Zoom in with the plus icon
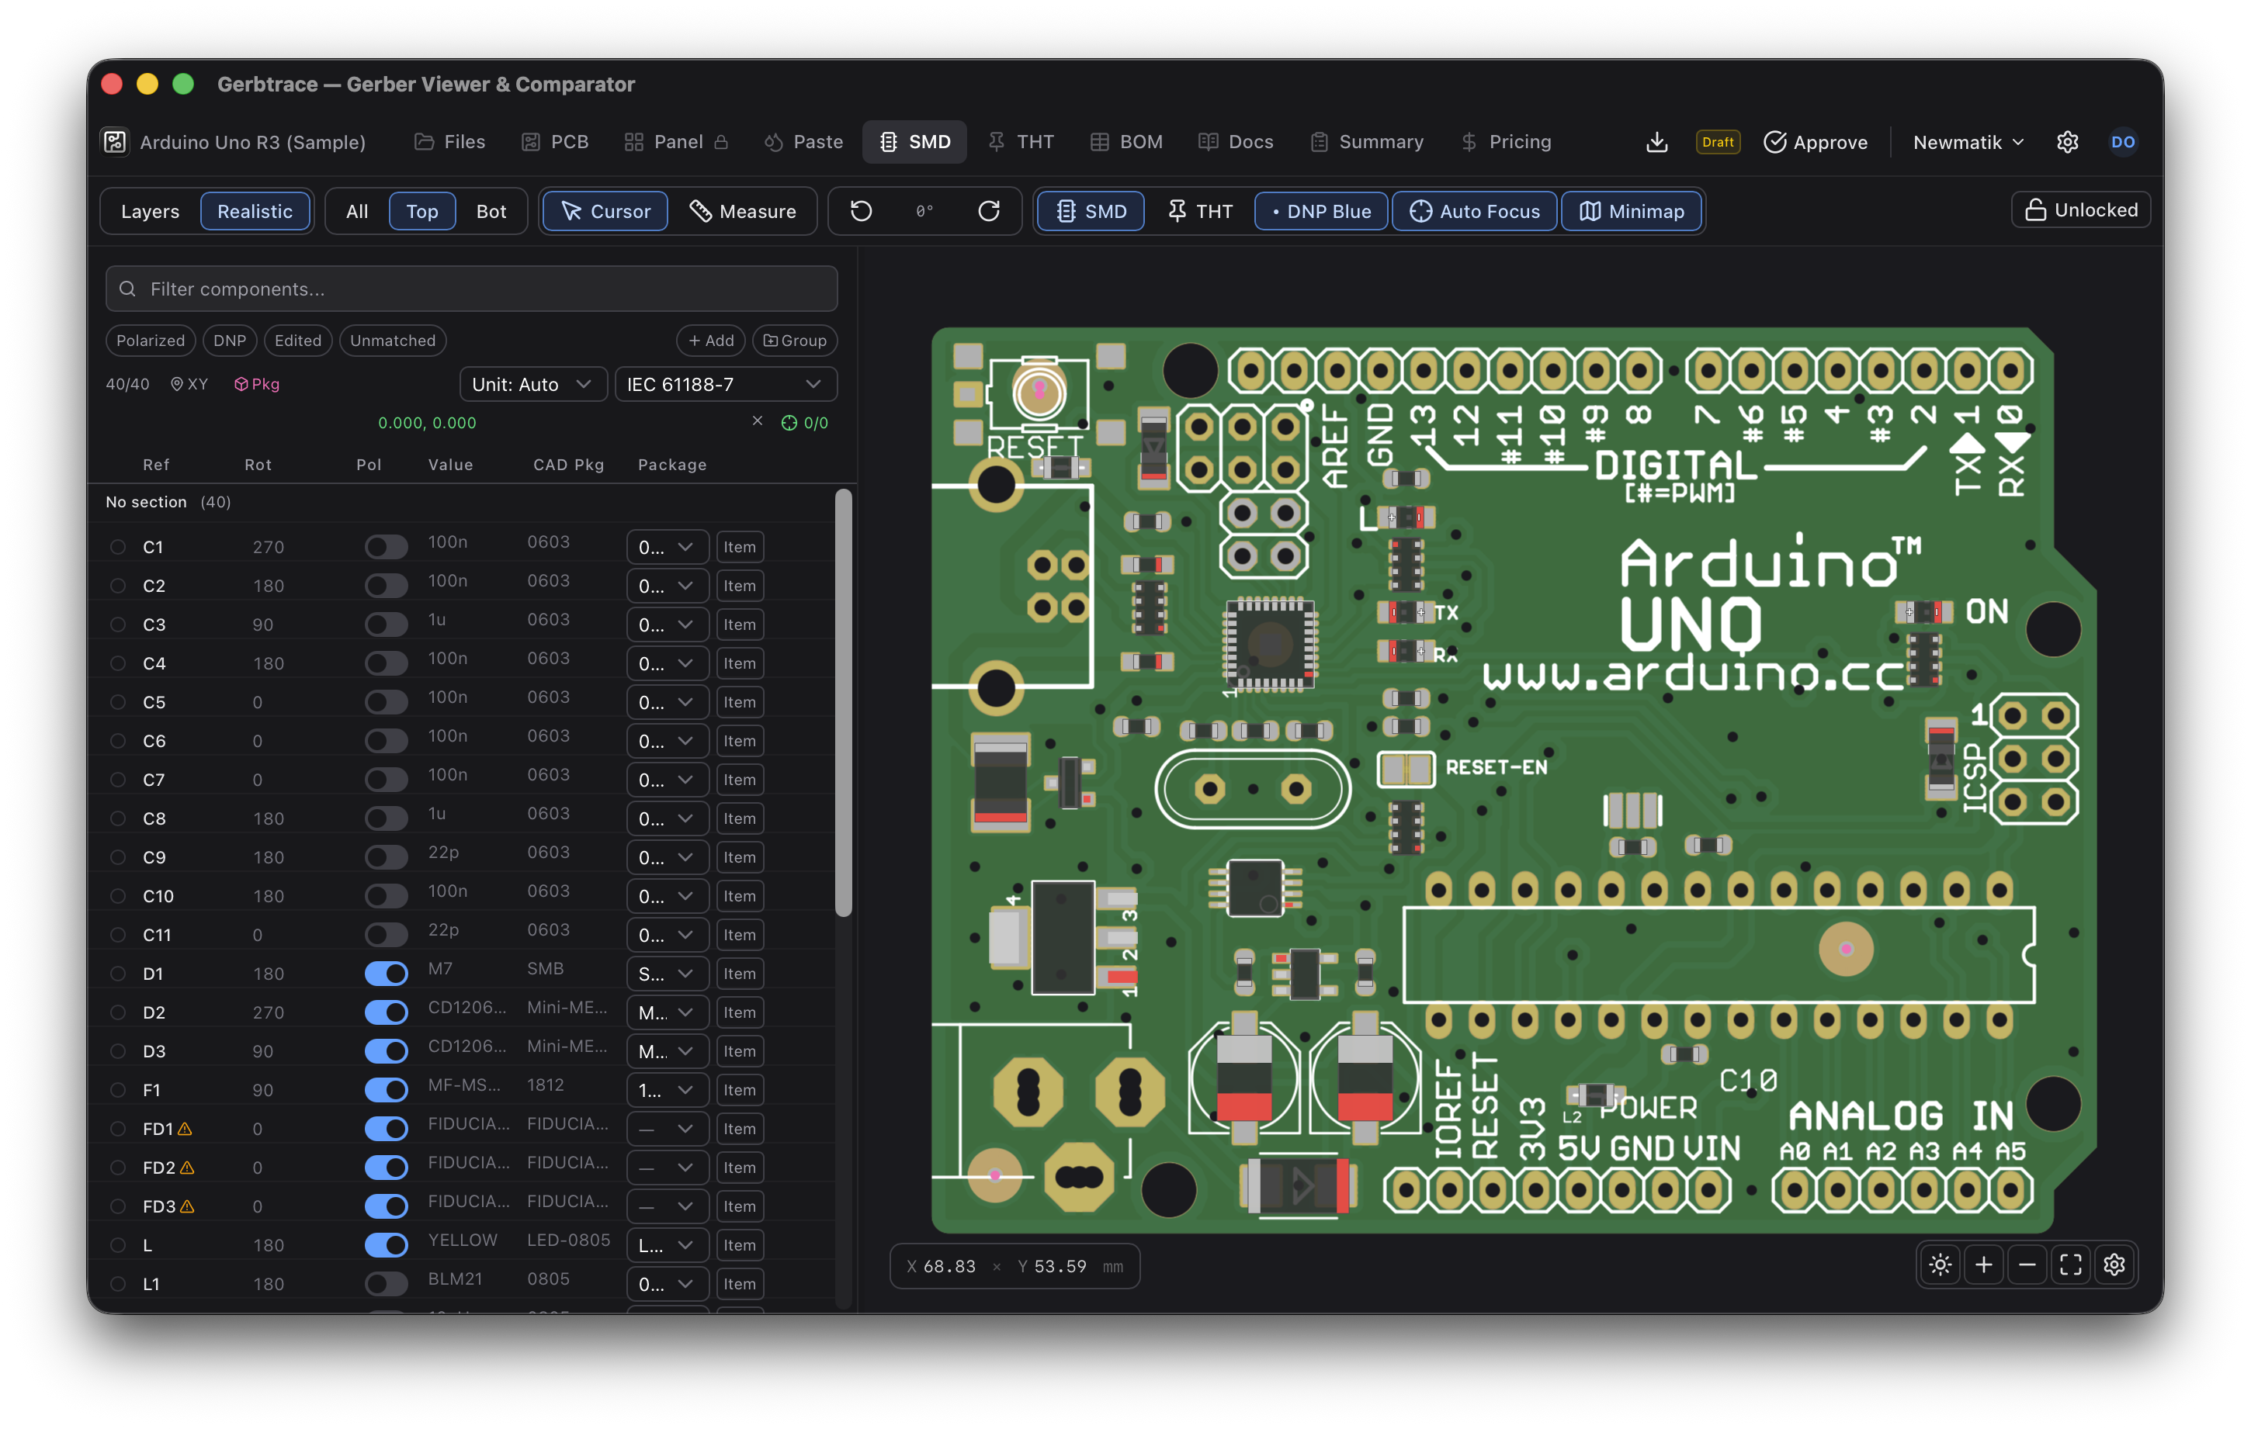 [1984, 1265]
